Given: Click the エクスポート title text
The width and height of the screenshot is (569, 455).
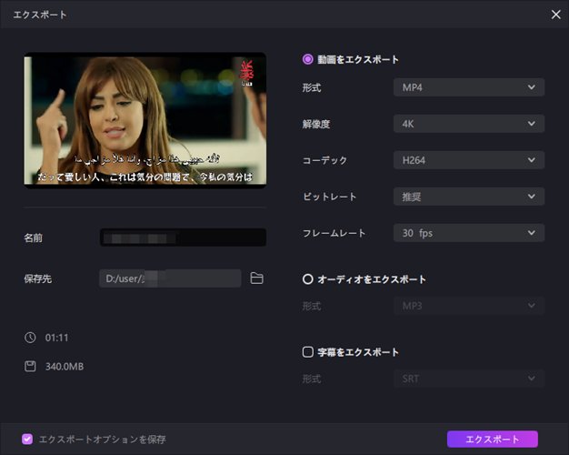Looking at the screenshot, I should click(x=40, y=15).
